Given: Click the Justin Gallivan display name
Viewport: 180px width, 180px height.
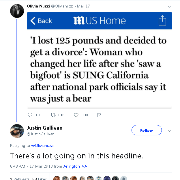Looking at the screenshot, I should tap(45, 128).
